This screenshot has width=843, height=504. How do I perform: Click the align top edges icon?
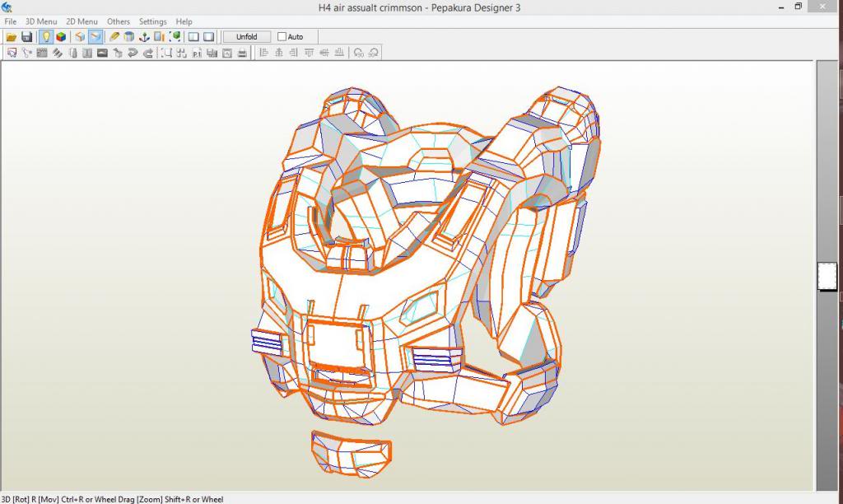tap(310, 53)
